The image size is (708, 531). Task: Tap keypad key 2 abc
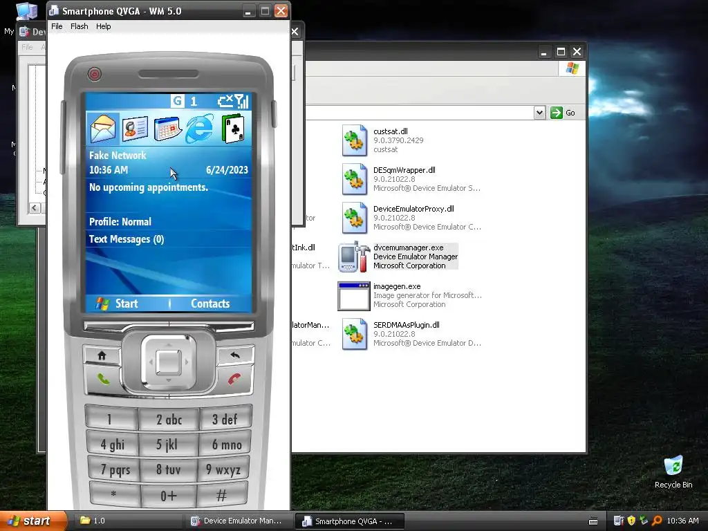click(x=169, y=420)
